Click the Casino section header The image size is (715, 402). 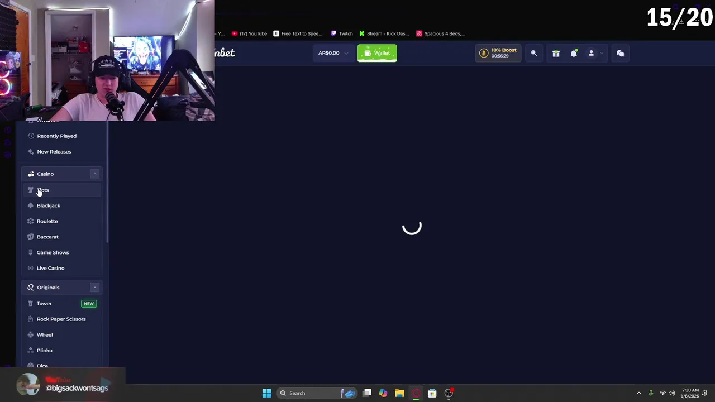pos(61,174)
